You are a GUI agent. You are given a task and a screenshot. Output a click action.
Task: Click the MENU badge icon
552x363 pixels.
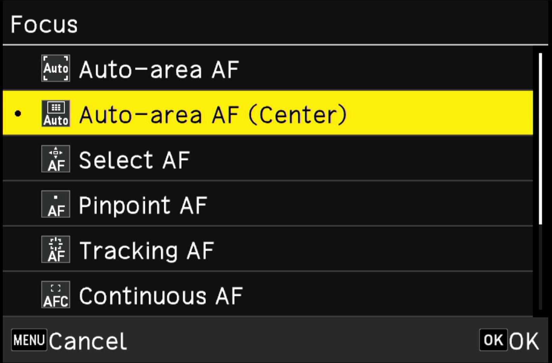pyautogui.click(x=29, y=340)
